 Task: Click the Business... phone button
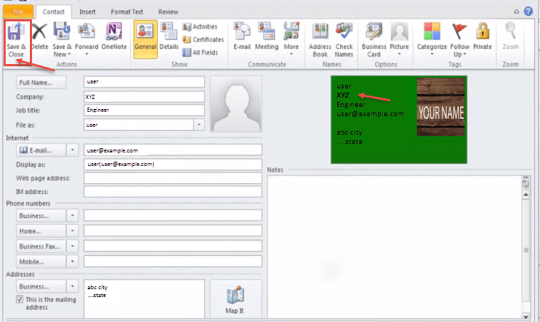(41, 216)
